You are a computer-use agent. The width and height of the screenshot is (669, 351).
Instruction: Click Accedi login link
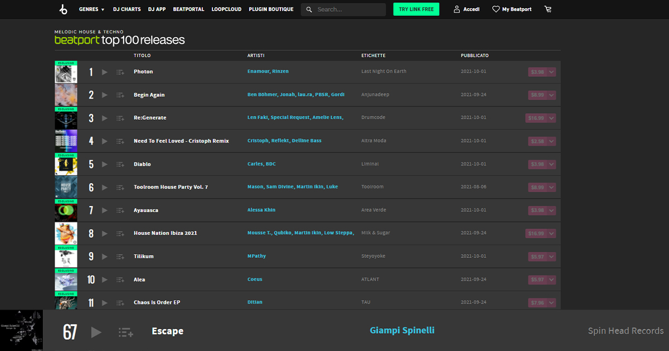(x=467, y=9)
